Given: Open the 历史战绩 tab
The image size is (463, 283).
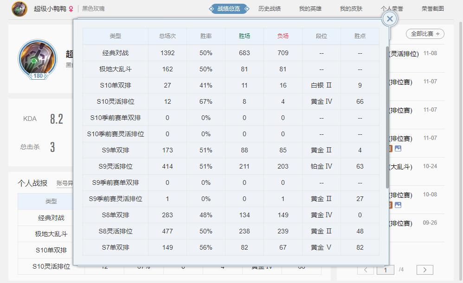Looking at the screenshot, I should coord(270,9).
